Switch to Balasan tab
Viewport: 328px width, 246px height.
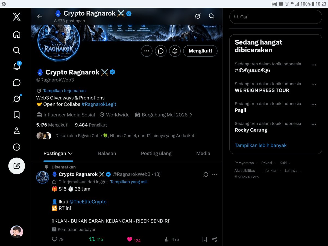pos(107,154)
